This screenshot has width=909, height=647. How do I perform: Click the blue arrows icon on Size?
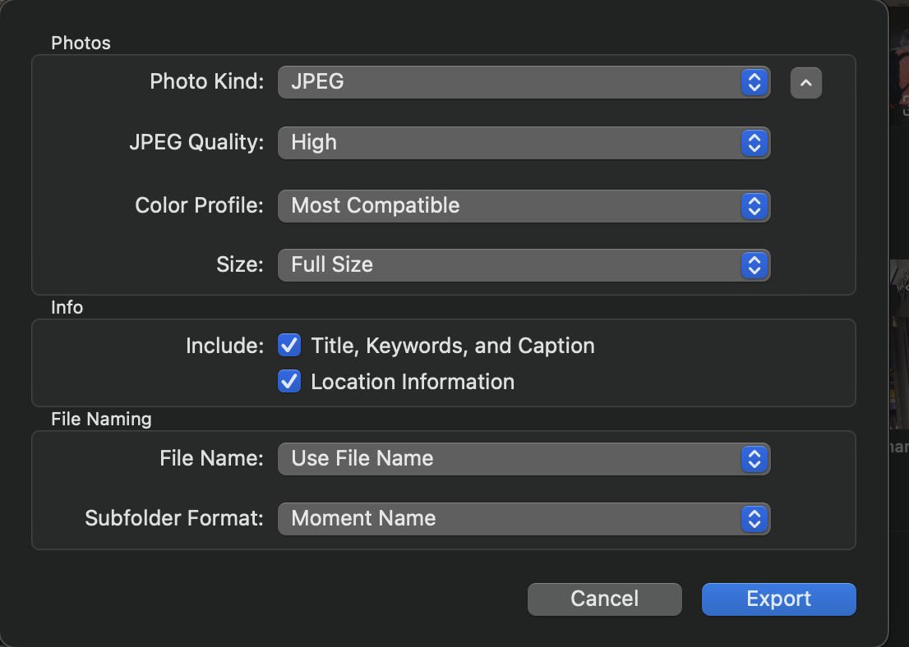pos(754,265)
